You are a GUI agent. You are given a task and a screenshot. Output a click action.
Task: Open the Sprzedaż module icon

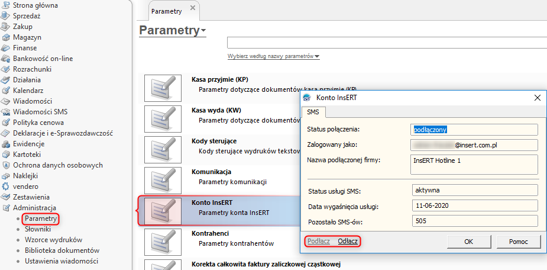click(5, 16)
